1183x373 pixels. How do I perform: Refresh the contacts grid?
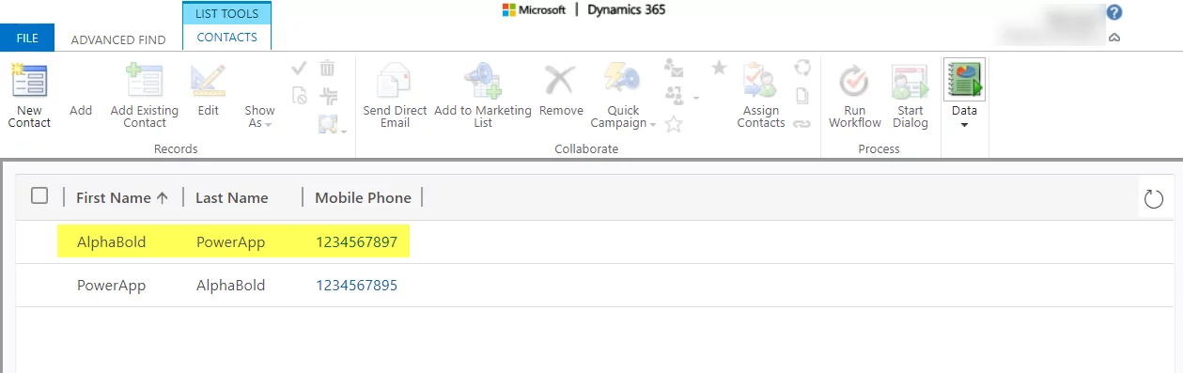(1153, 198)
